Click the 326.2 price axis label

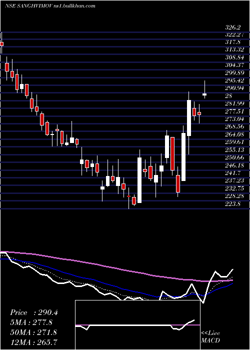click(x=232, y=27)
